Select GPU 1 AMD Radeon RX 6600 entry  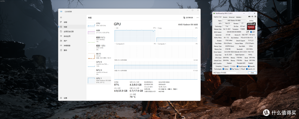pos(99,81)
